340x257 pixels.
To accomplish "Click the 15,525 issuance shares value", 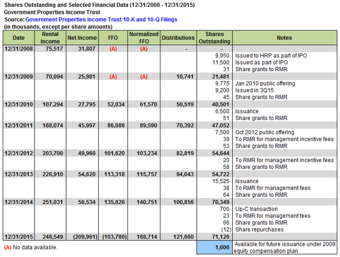I will (221, 181).
